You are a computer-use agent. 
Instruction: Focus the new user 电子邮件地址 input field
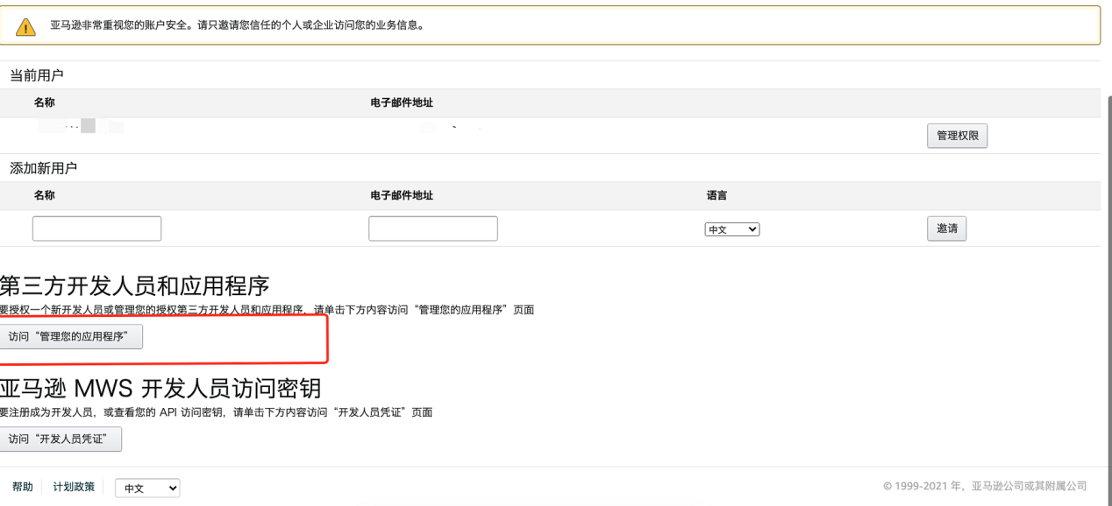coord(433,228)
